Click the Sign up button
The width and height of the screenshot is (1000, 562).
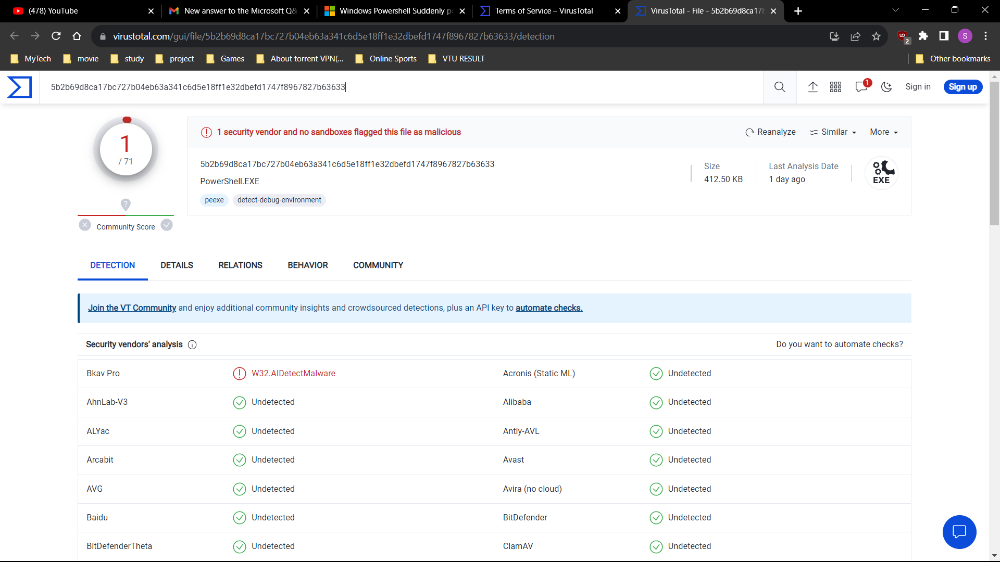(963, 87)
